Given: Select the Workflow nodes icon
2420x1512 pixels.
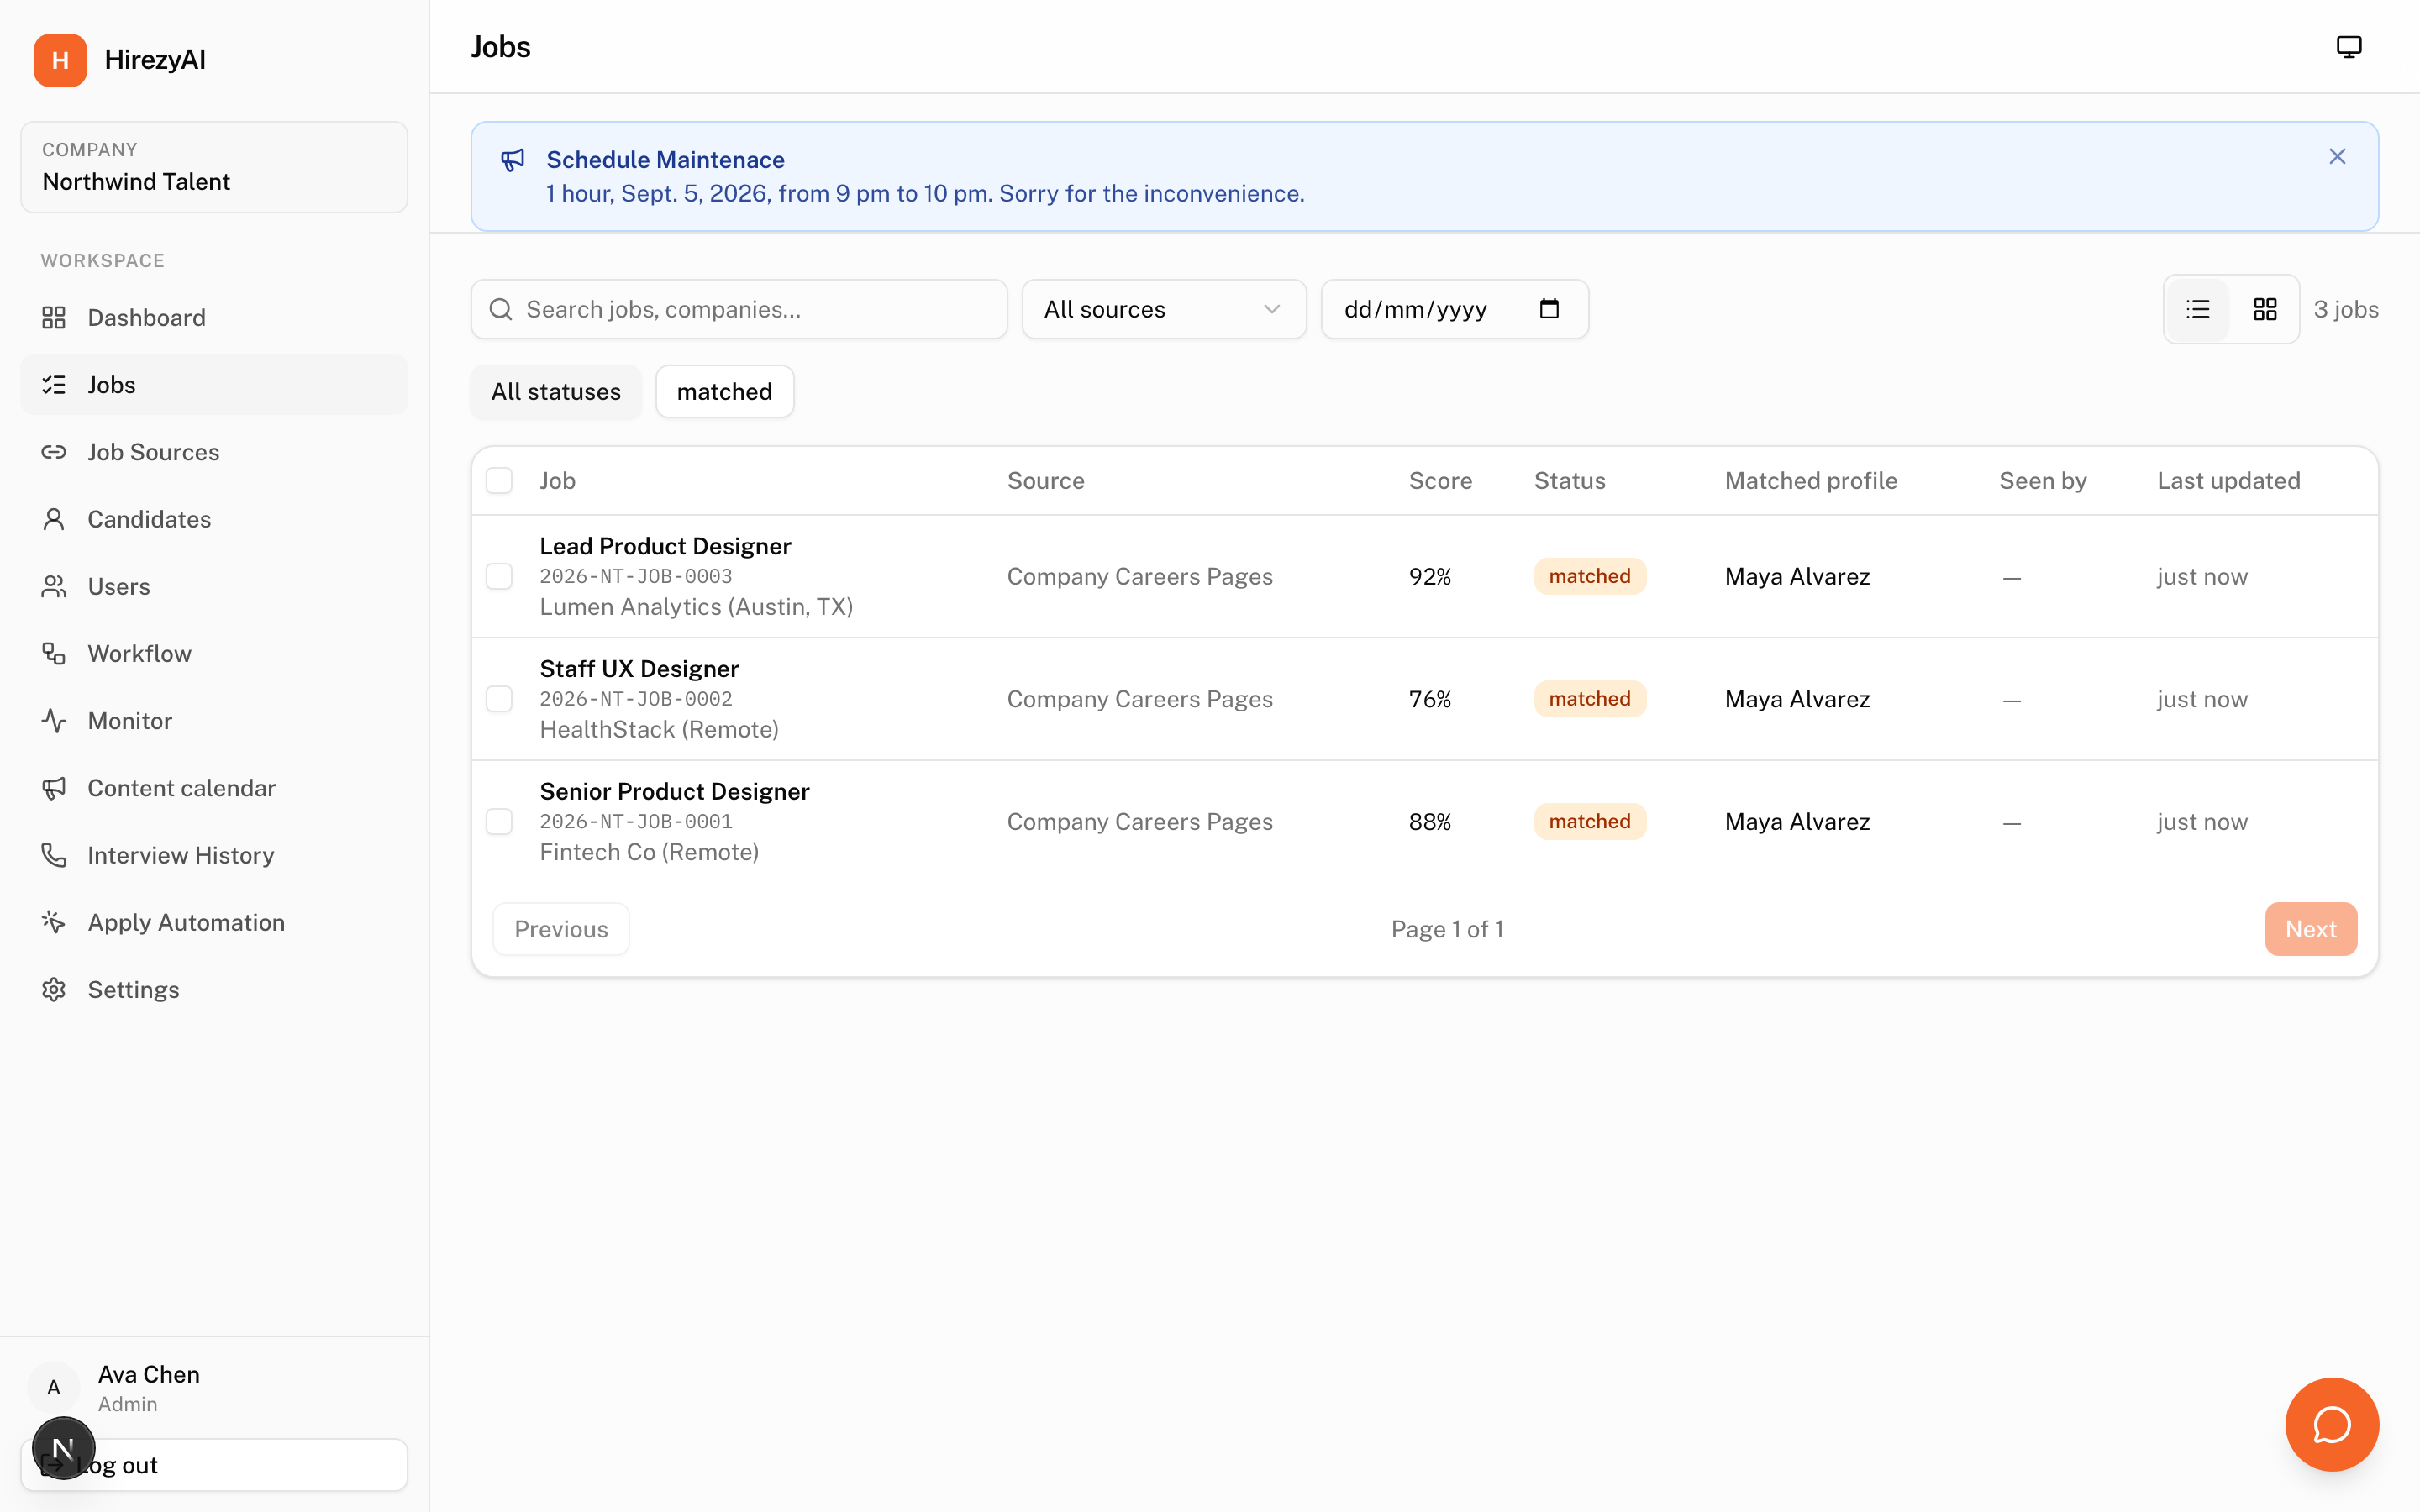Looking at the screenshot, I should tap(54, 653).
